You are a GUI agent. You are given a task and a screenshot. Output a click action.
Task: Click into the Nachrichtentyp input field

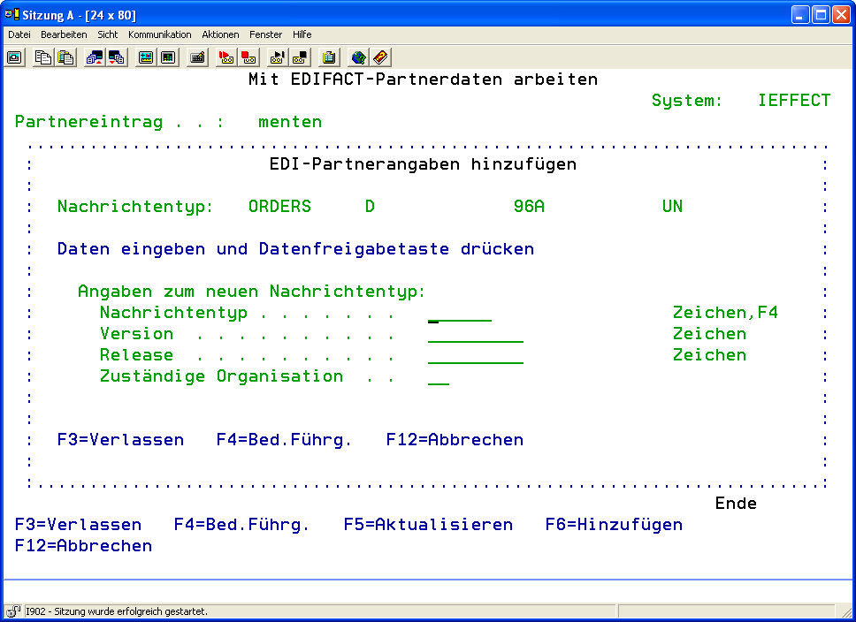[459, 314]
